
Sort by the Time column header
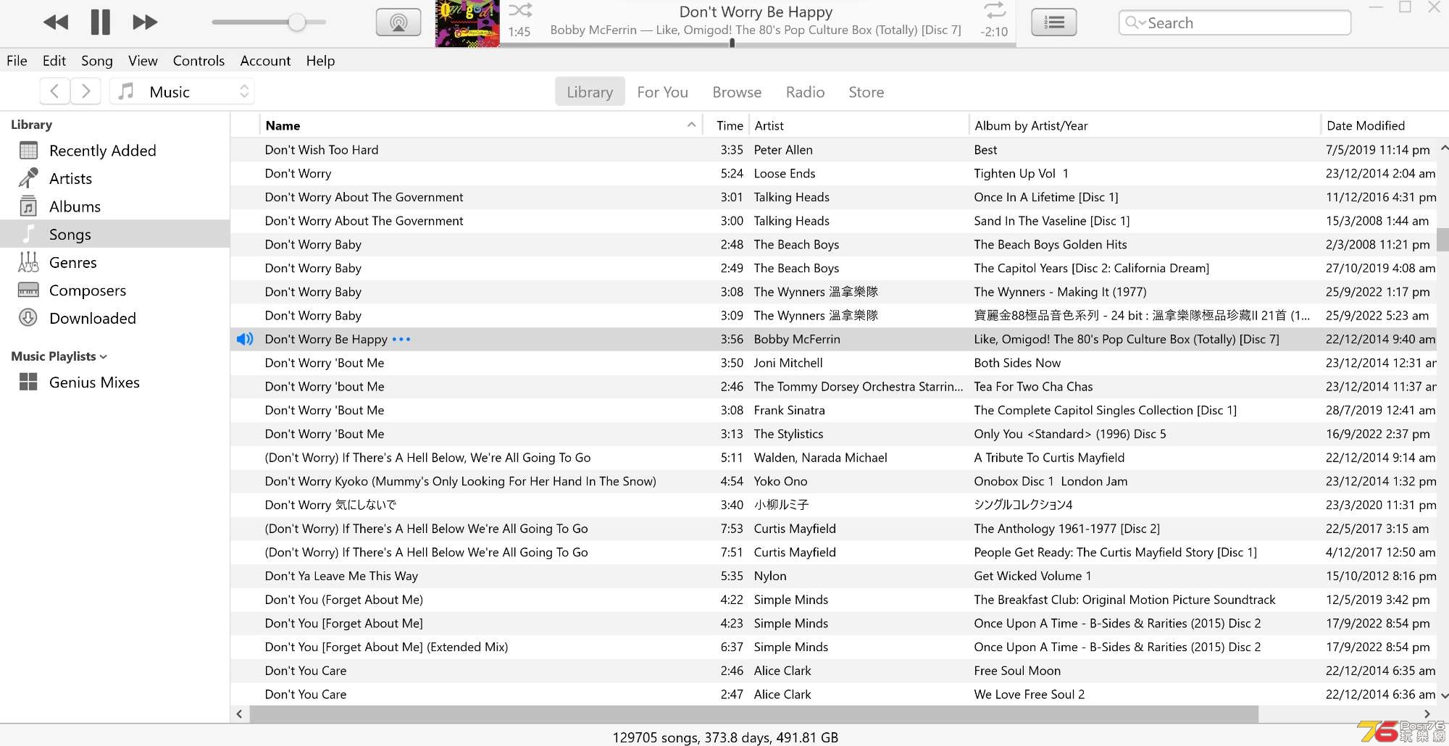pyautogui.click(x=725, y=125)
